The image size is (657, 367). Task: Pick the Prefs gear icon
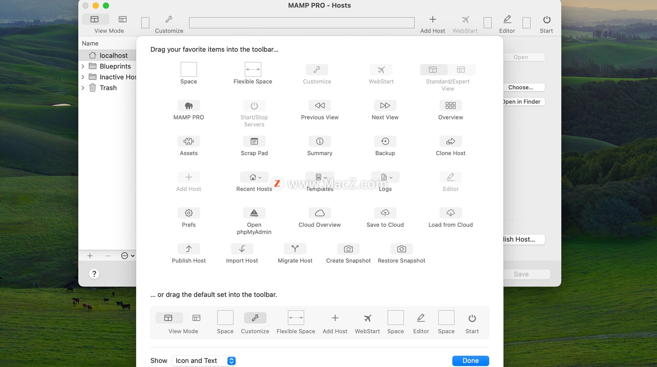click(x=189, y=213)
